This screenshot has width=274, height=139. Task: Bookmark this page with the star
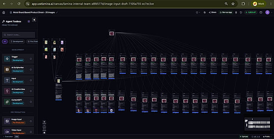[x=233, y=4]
